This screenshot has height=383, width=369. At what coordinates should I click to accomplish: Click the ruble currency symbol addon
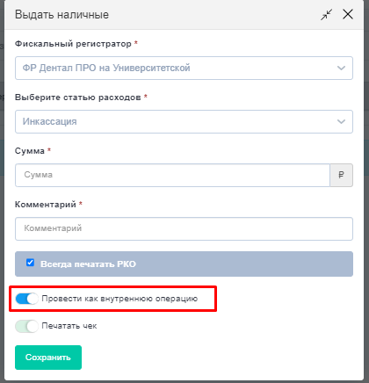341,175
